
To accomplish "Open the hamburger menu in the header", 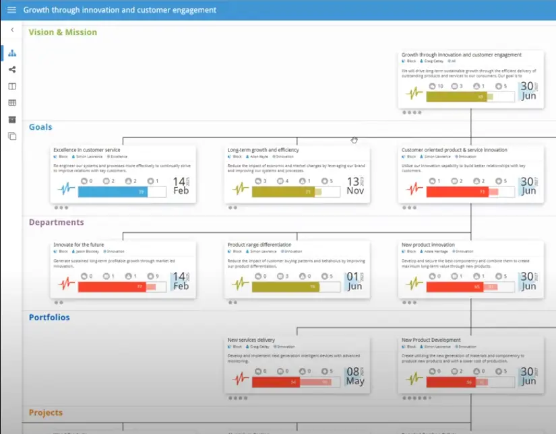I will [11, 10].
